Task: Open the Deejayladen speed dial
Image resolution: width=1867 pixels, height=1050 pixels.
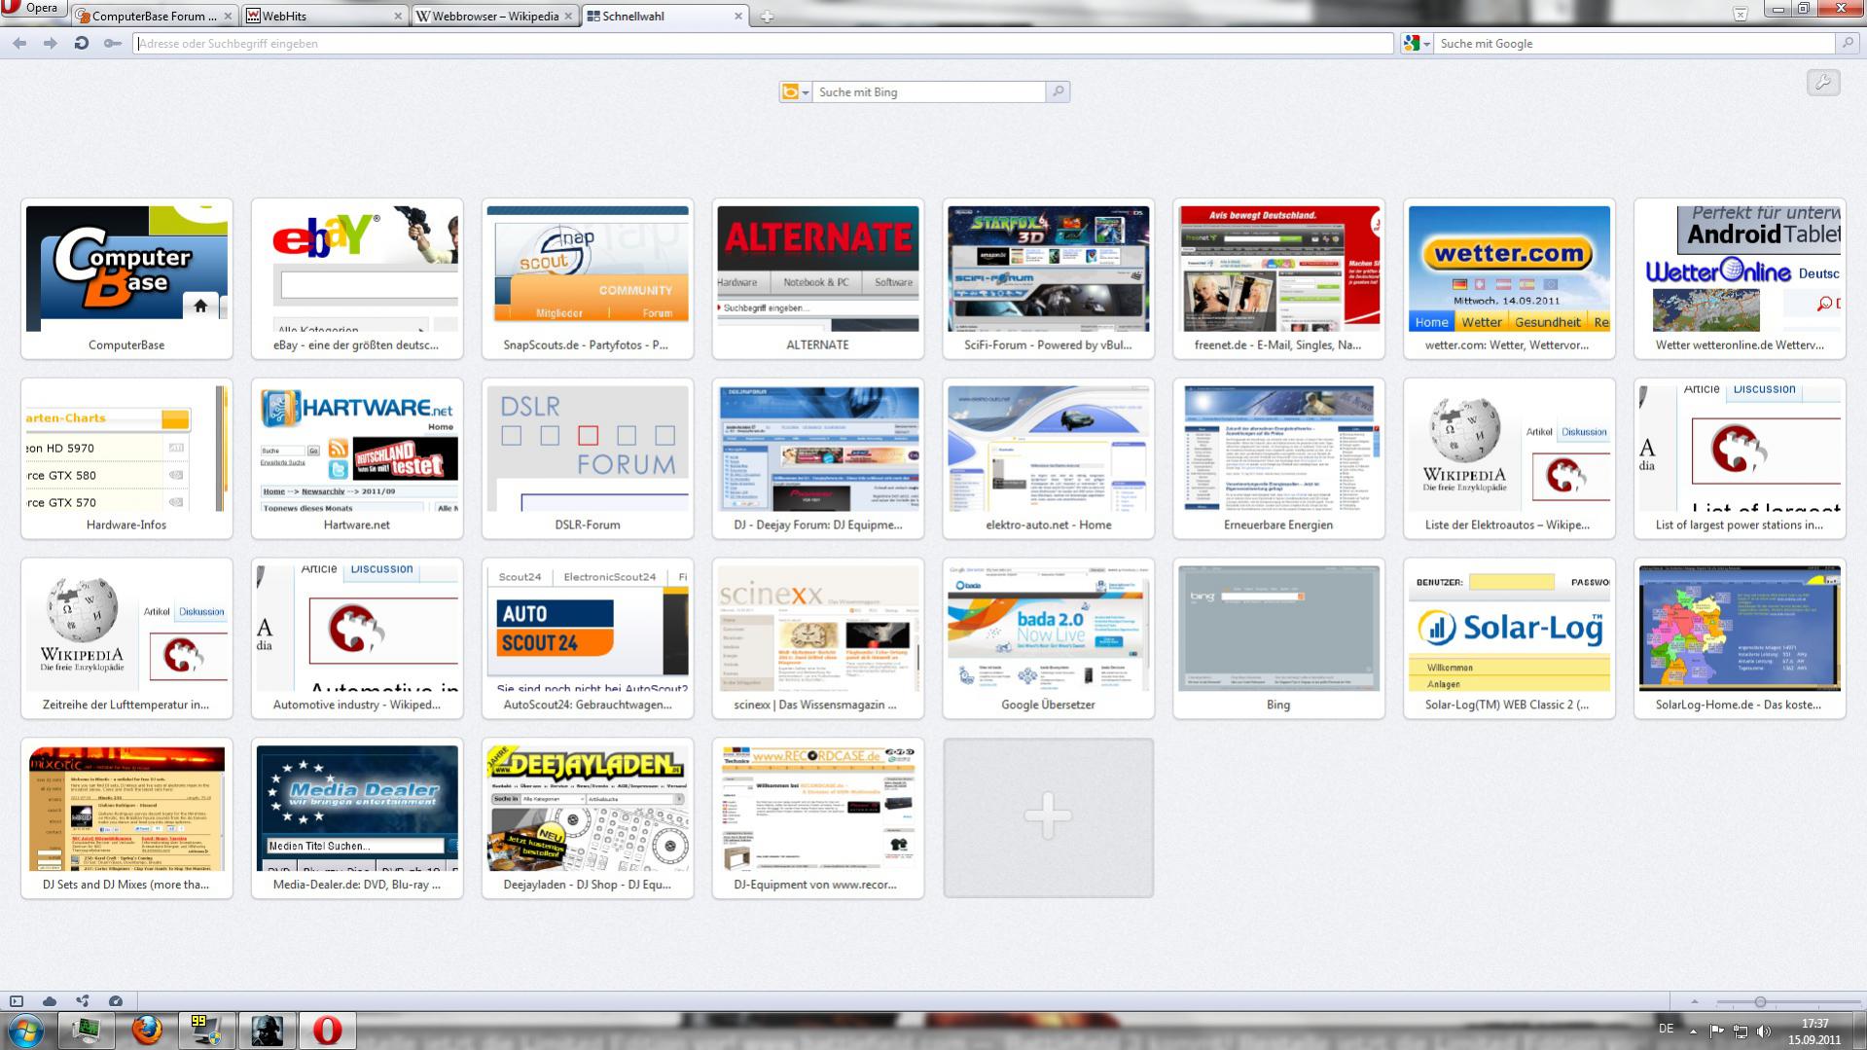Action: point(588,819)
